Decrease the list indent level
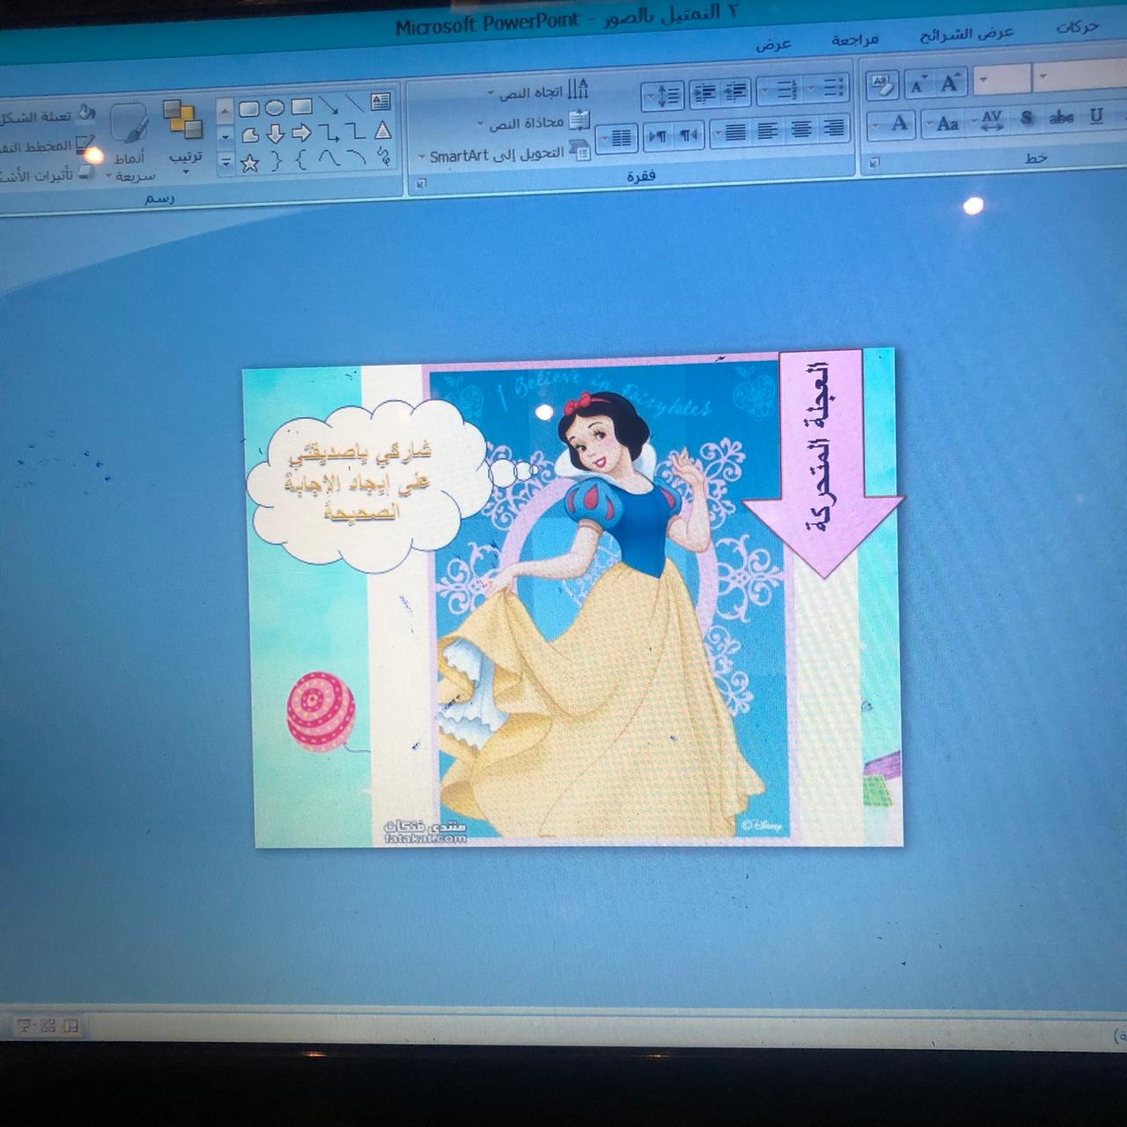 point(735,92)
